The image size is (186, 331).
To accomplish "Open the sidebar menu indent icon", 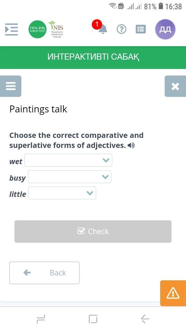I will pos(11,29).
